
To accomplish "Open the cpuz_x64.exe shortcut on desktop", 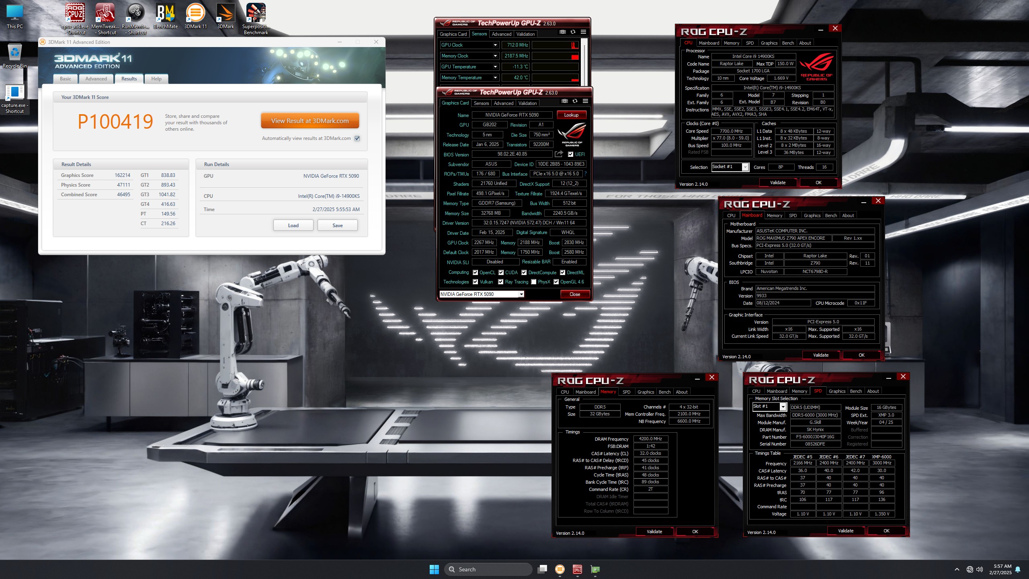I will coord(75,18).
